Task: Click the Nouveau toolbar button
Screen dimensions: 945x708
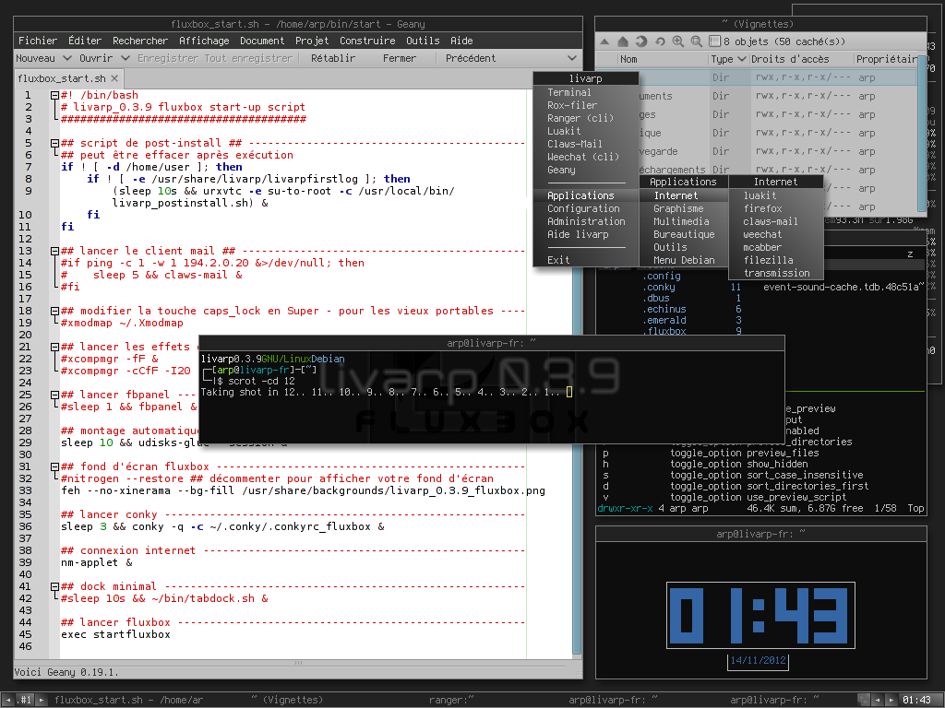Action: pos(36,58)
